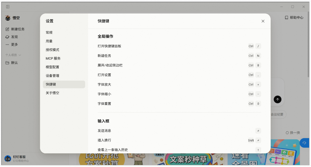Click the 打开设置 row label

click(x=104, y=75)
